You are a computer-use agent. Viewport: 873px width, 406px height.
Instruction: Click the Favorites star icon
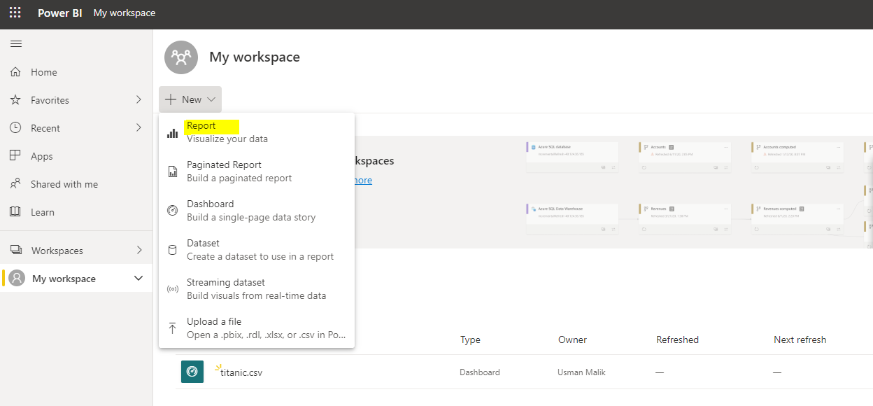(x=15, y=100)
